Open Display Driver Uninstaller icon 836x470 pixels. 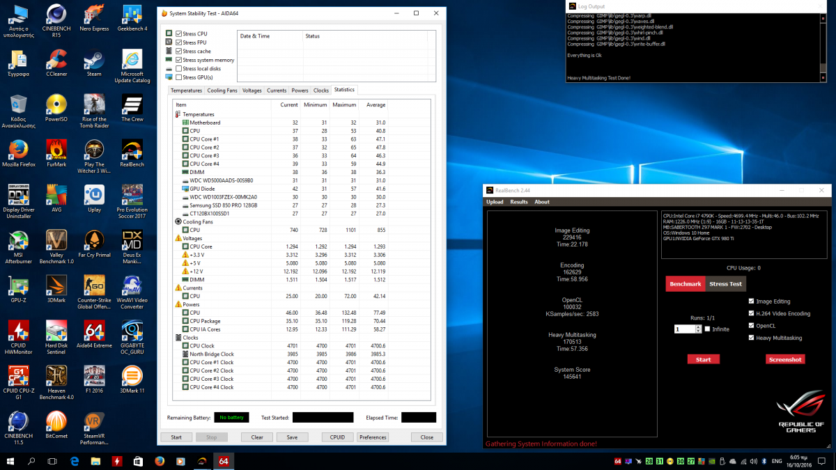19,202
